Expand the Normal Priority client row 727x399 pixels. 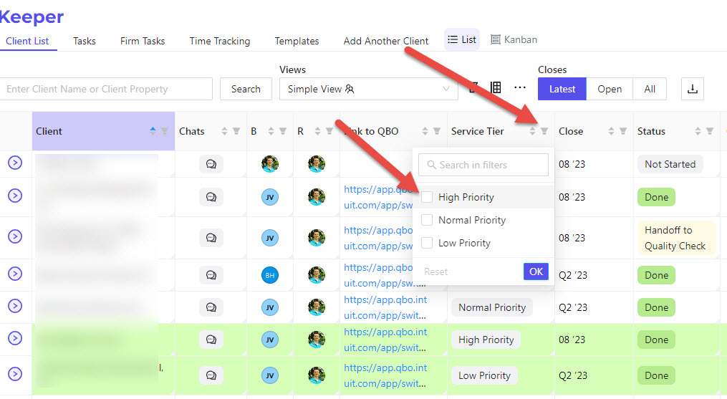[x=15, y=306]
